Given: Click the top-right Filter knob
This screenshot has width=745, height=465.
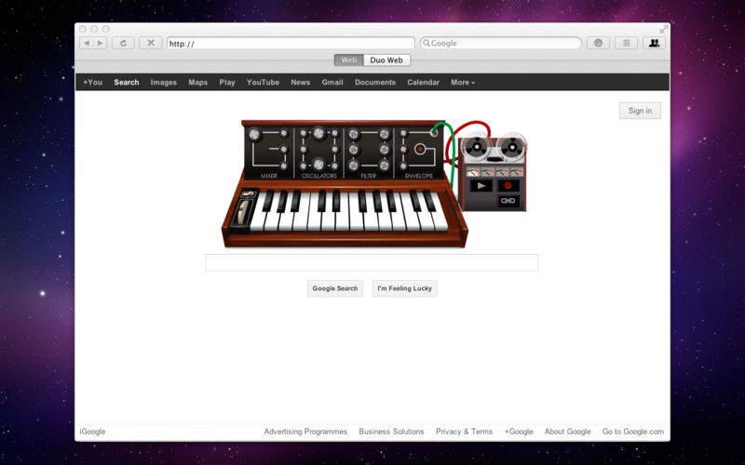Looking at the screenshot, I should (x=385, y=134).
